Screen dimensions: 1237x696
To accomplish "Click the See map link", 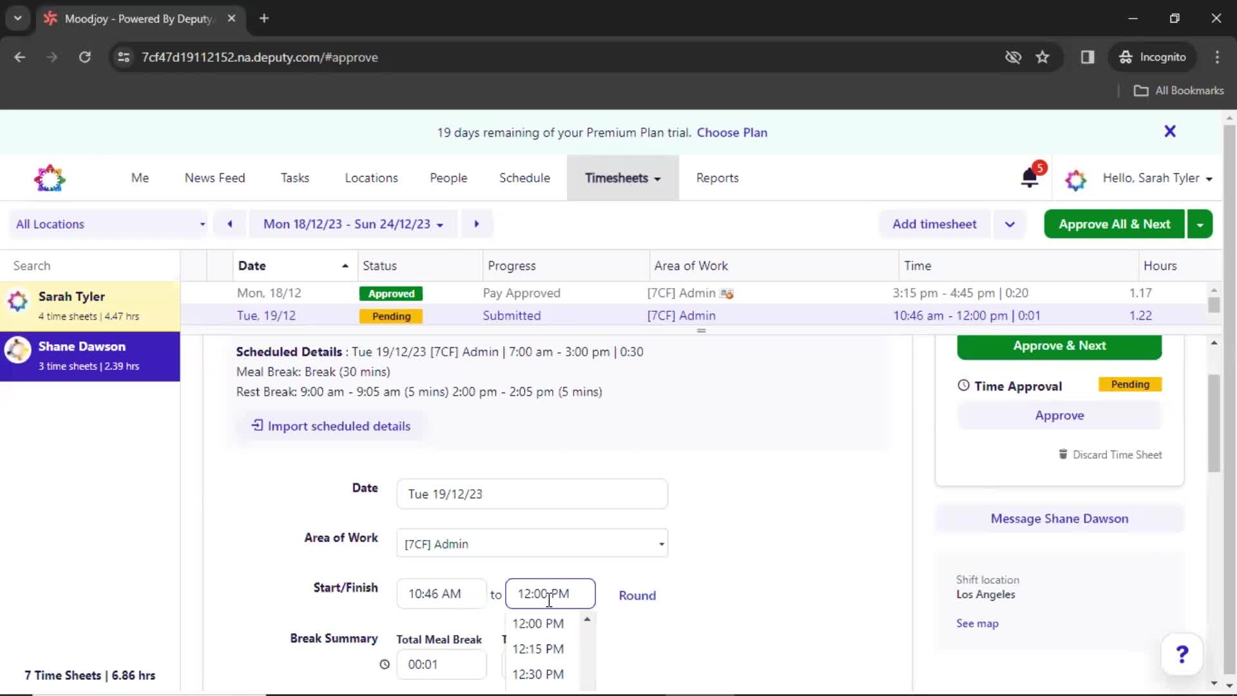I will point(977,623).
